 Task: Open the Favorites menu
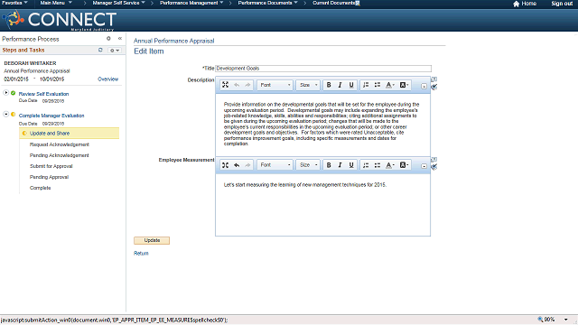tap(14, 3)
